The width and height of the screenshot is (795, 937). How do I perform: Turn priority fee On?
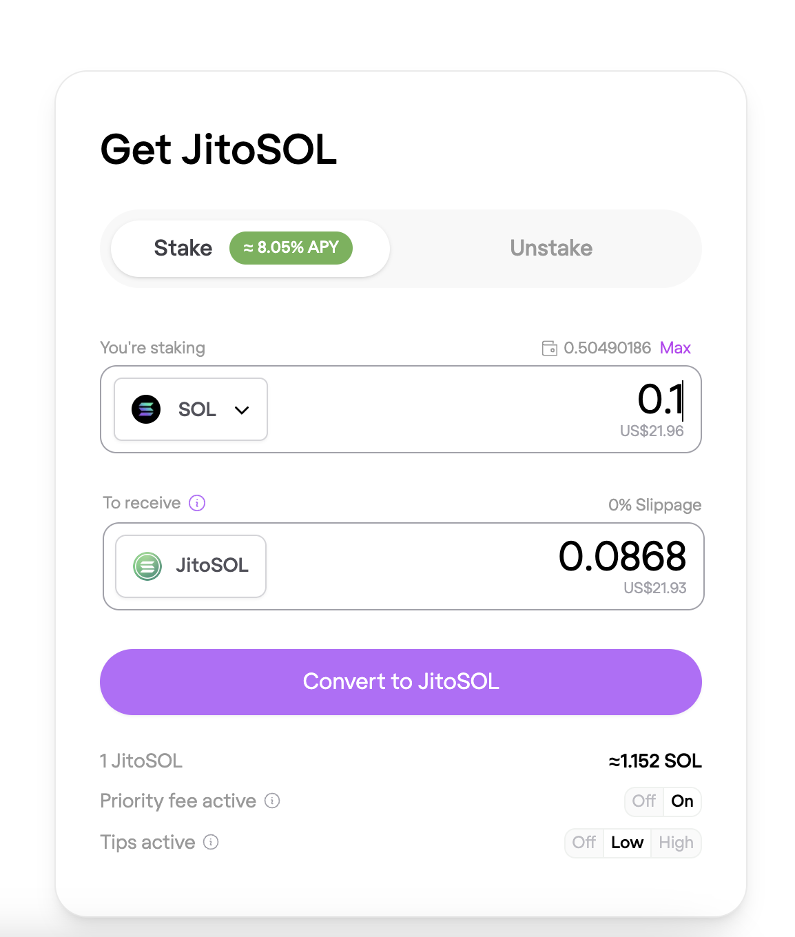682,801
